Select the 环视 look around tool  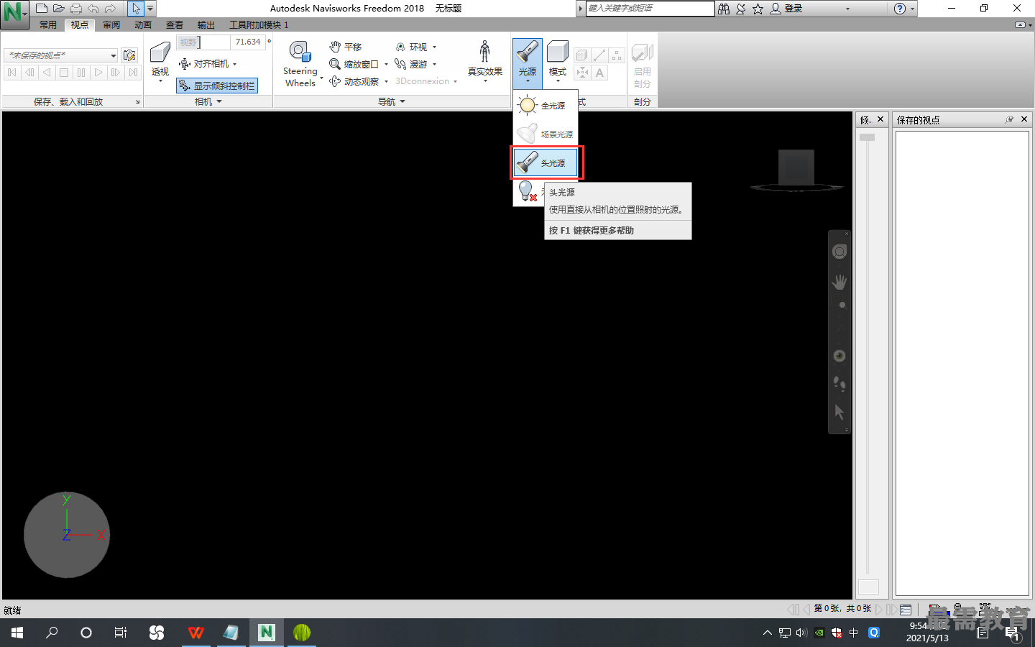point(411,47)
